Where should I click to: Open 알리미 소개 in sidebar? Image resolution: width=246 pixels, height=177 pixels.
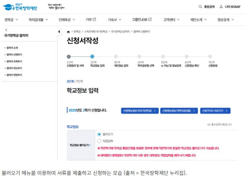(12, 48)
